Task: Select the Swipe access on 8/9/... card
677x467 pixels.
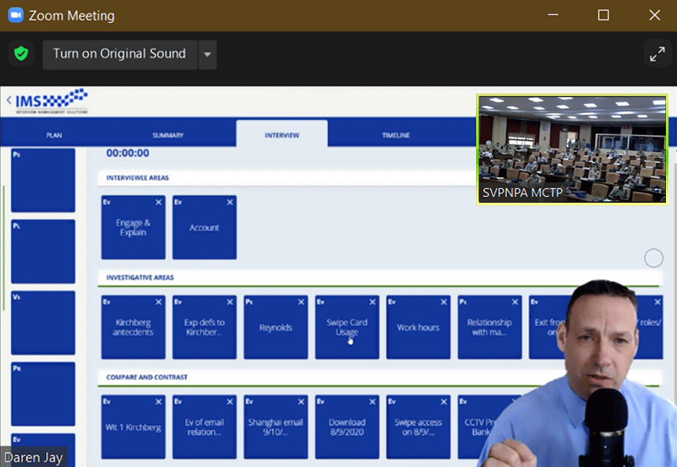Action: coord(418,427)
